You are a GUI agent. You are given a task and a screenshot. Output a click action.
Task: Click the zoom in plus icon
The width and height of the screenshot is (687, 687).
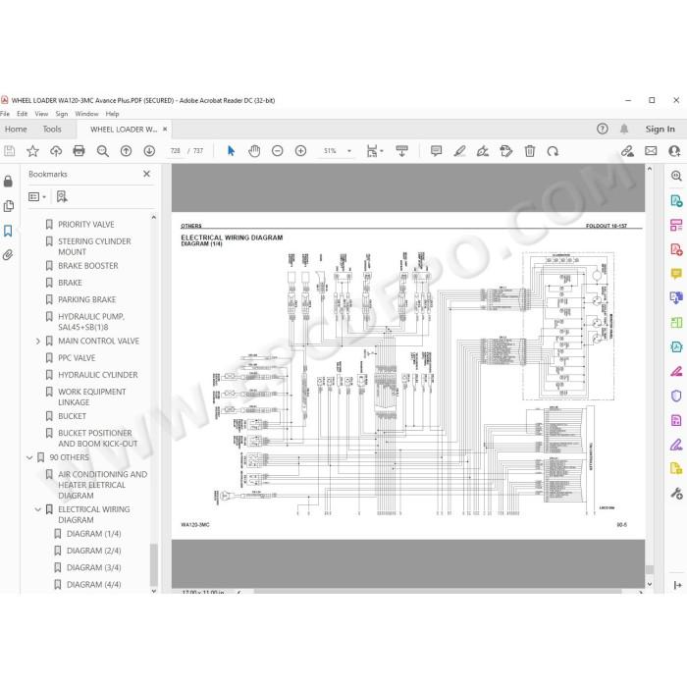[300, 151]
